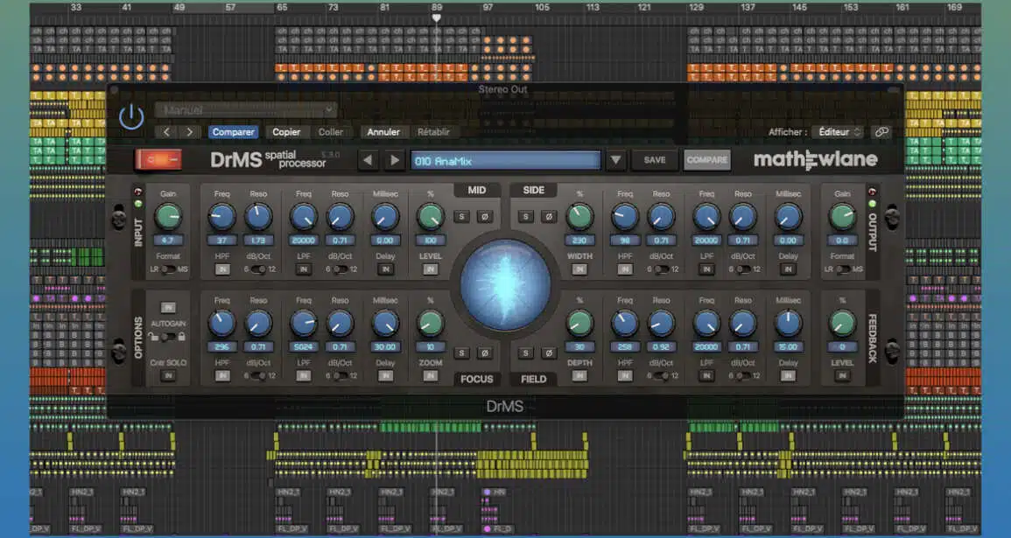Toggle the FOCUS ZOOM IN button
1011x538 pixels.
tap(430, 375)
